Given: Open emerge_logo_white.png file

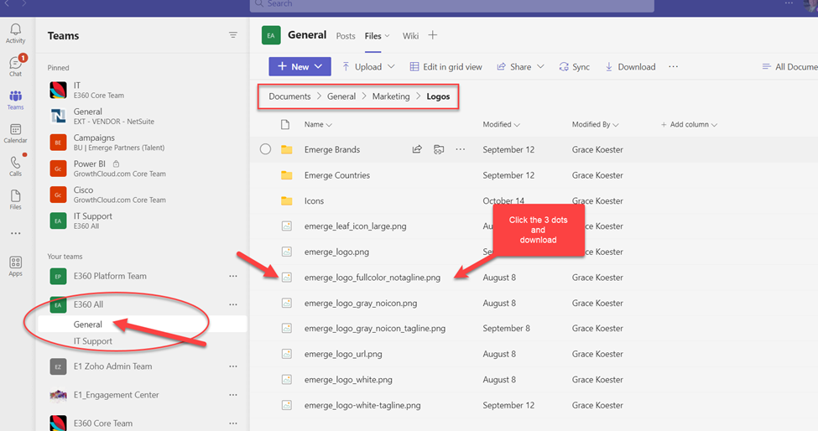Looking at the screenshot, I should 348,379.
